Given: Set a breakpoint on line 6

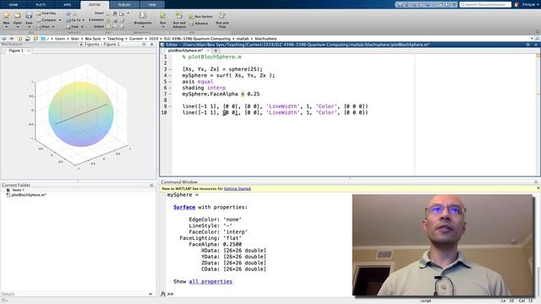Looking at the screenshot, I should pos(170,88).
